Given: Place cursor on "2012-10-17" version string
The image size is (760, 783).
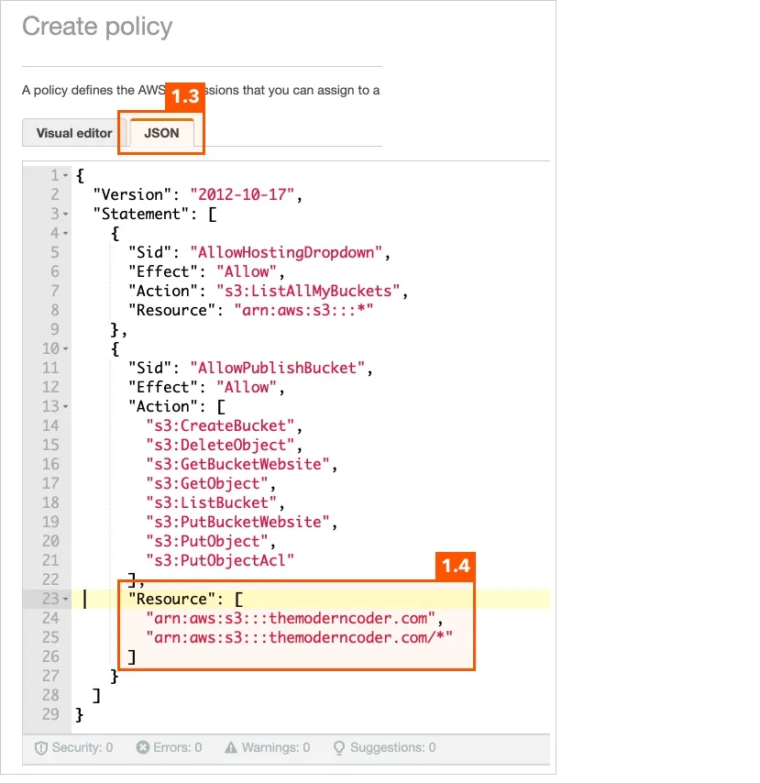Looking at the screenshot, I should click(x=242, y=194).
